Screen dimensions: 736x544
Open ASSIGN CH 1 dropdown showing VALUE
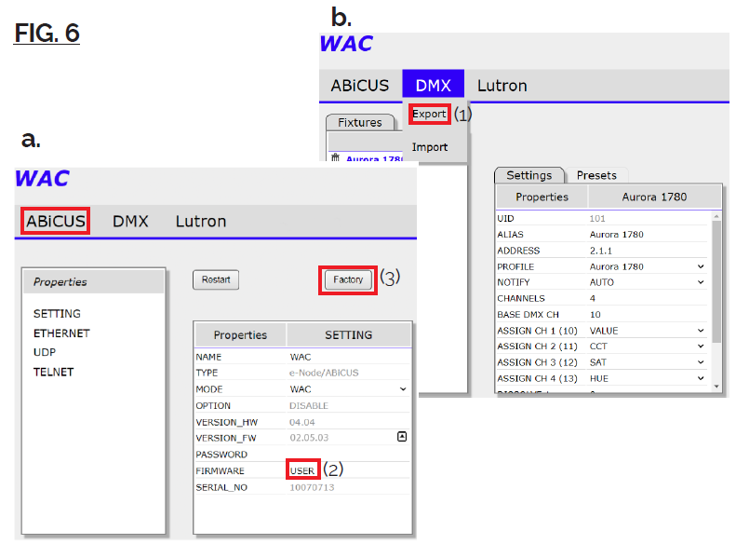[x=700, y=331]
